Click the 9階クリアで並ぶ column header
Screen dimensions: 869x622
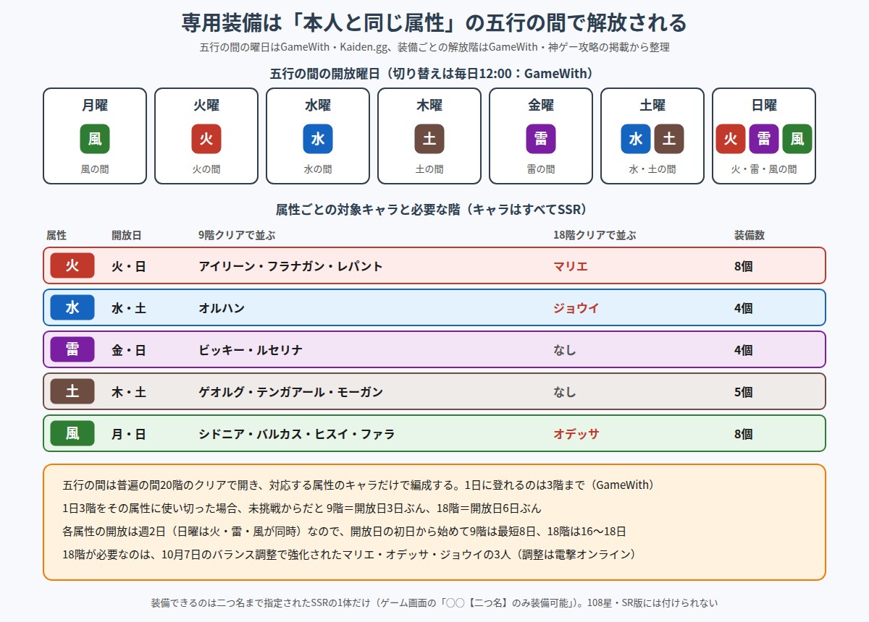[x=237, y=235]
